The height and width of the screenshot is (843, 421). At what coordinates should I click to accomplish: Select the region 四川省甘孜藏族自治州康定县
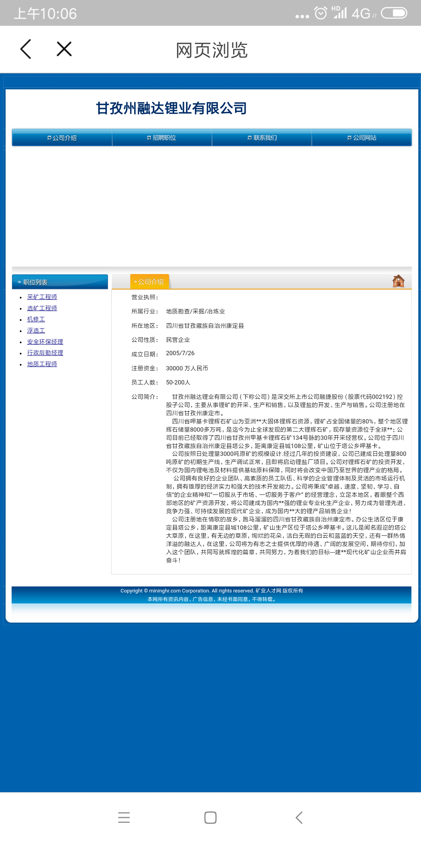click(205, 326)
